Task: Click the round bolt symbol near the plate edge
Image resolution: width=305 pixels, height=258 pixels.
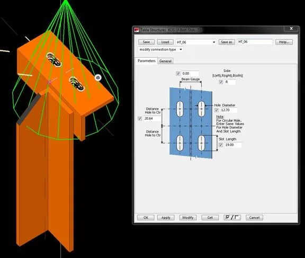Action: click(x=98, y=78)
